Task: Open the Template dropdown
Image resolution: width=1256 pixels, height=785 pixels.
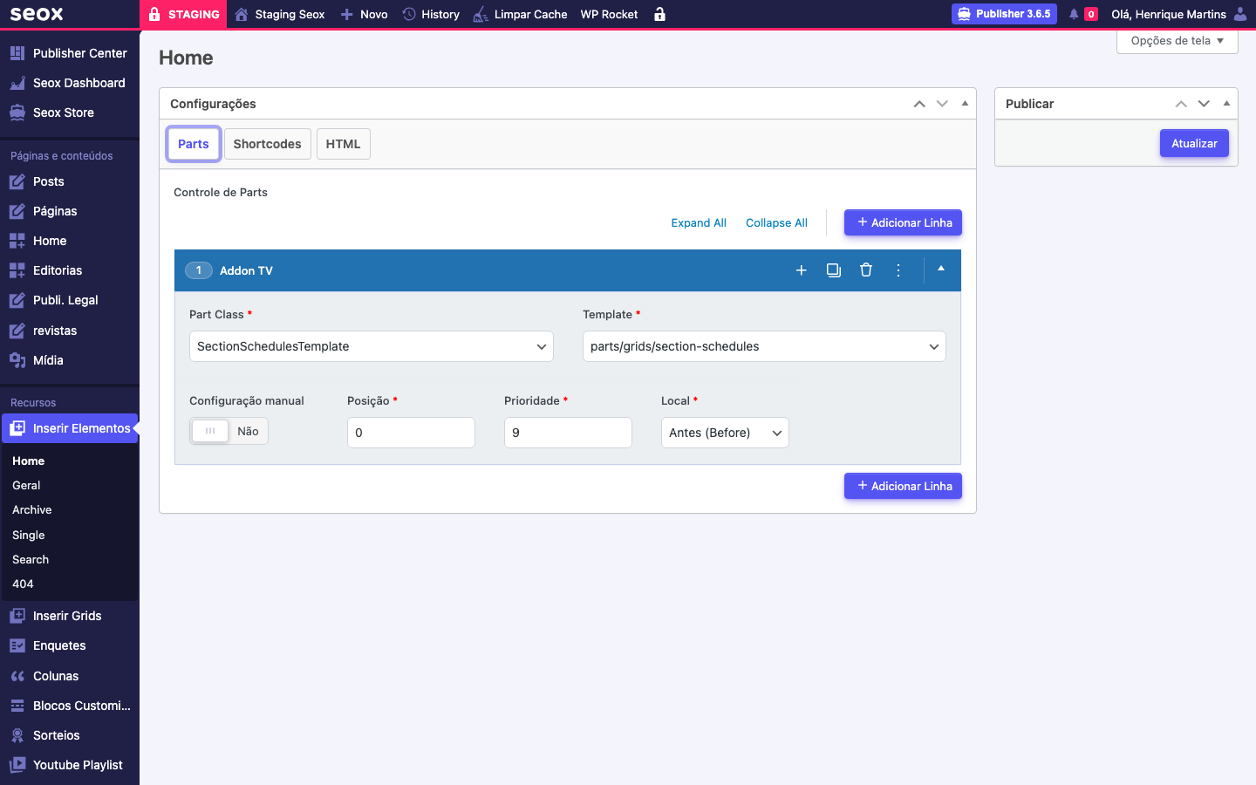Action: [764, 346]
